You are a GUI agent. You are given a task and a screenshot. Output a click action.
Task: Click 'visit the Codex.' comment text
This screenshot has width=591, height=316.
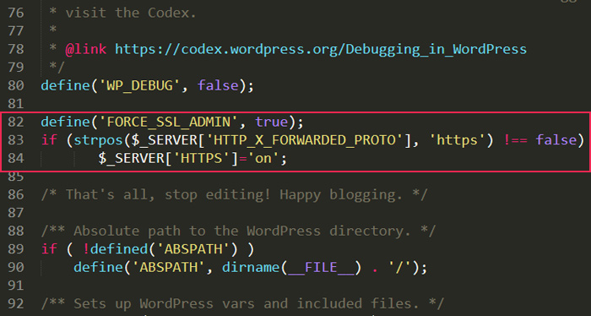coord(131,13)
